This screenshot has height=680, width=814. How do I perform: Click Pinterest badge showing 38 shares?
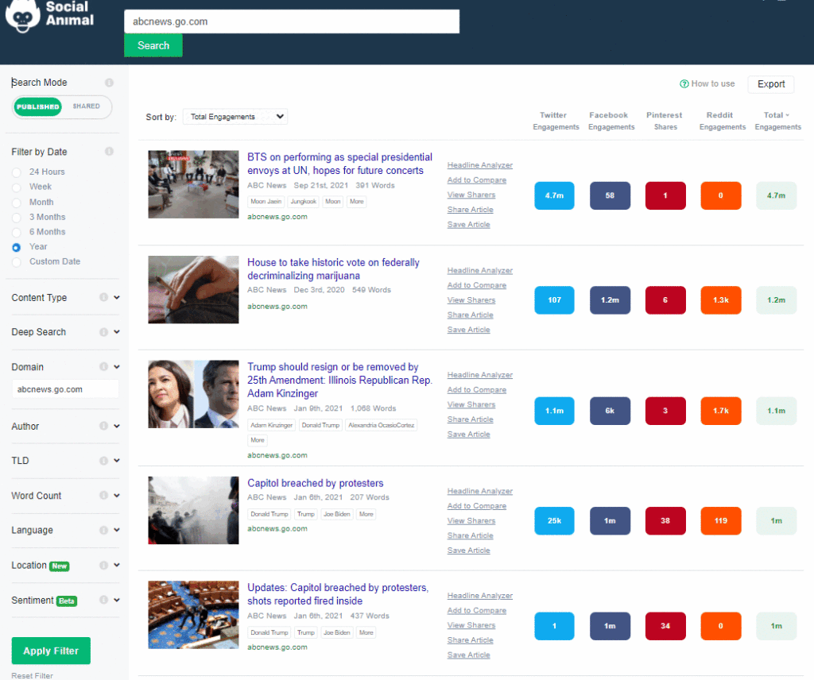click(665, 521)
